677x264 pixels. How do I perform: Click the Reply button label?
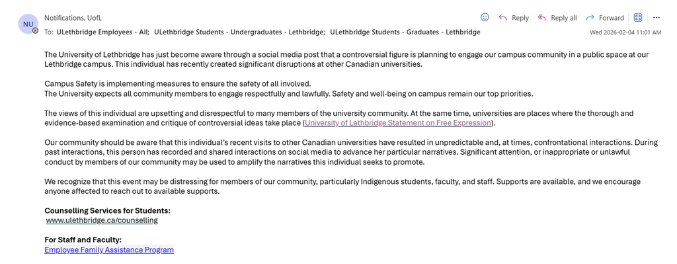pos(520,18)
